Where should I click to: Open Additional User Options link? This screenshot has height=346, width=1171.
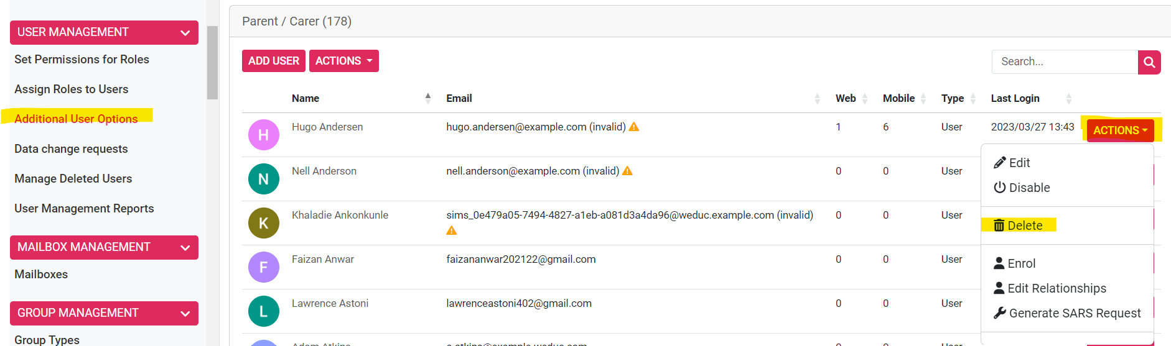point(76,119)
